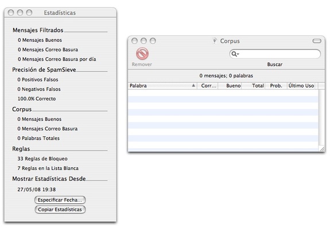
Task: Sort by the Último Uso column header
Action: click(302, 86)
